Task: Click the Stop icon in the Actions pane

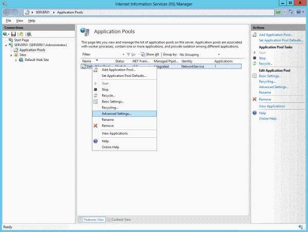Action: pos(255,58)
